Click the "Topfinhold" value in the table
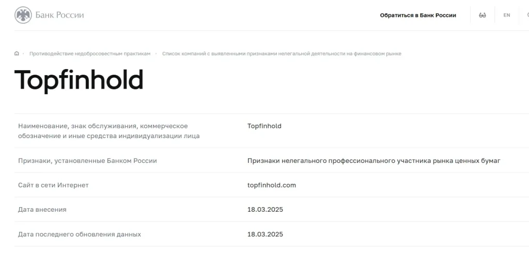Image resolution: width=529 pixels, height=272 pixels. tap(264, 126)
